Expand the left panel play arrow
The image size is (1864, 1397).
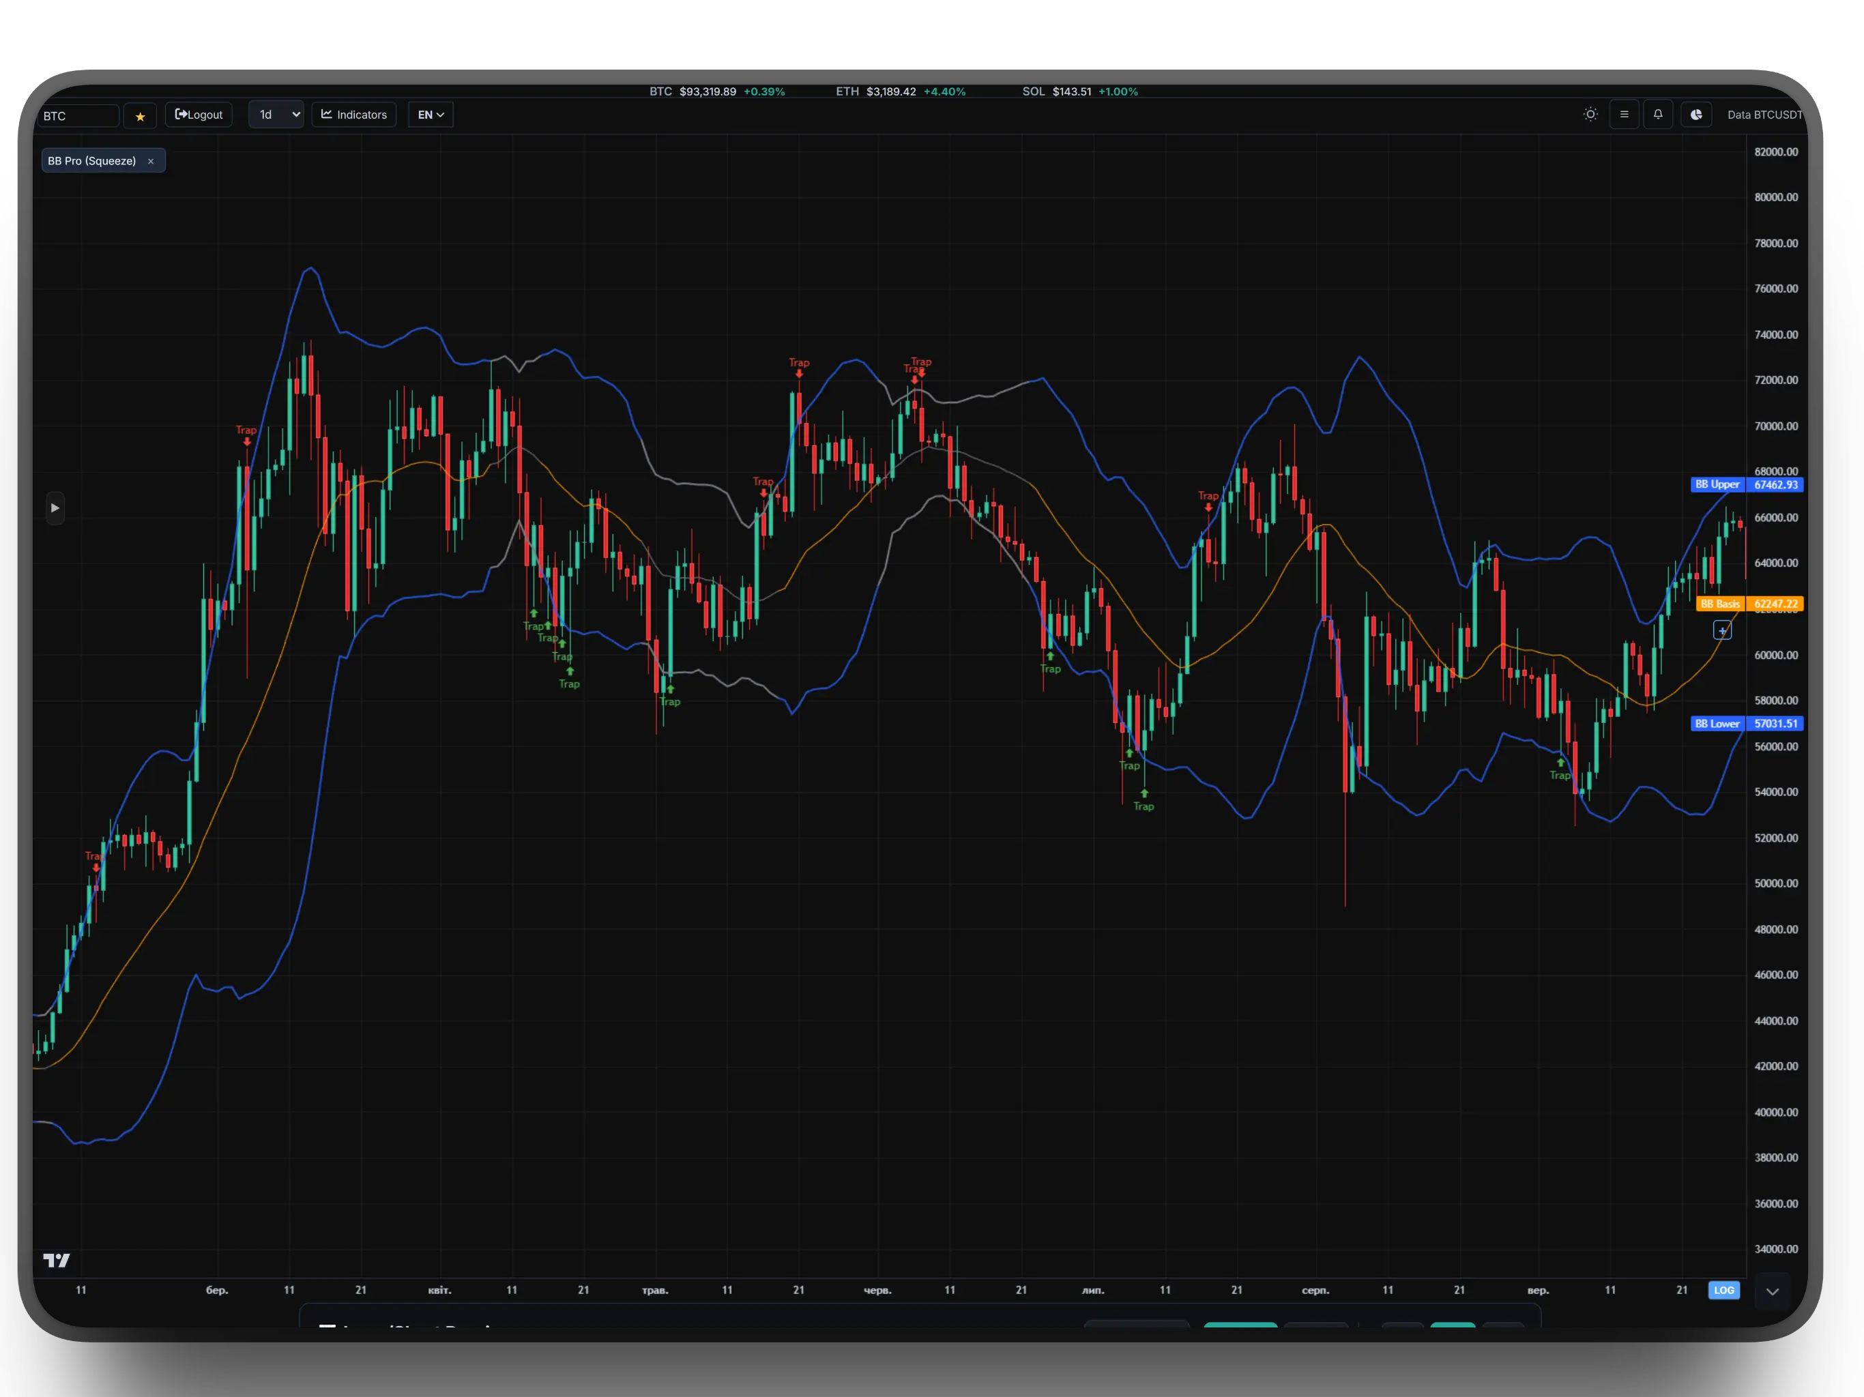55,508
